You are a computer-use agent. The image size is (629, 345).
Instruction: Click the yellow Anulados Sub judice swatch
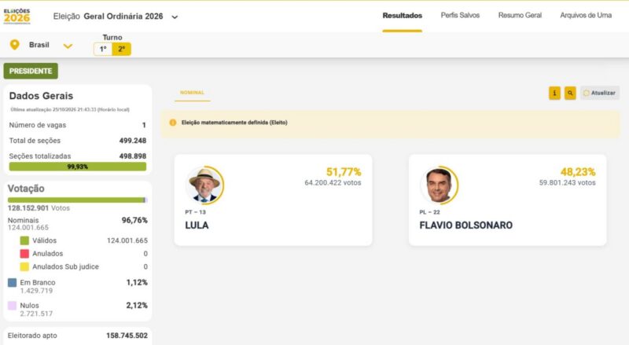24,266
